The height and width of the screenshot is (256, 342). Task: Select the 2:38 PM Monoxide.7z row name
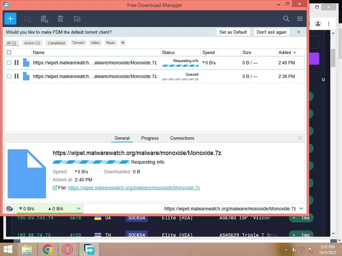point(95,76)
